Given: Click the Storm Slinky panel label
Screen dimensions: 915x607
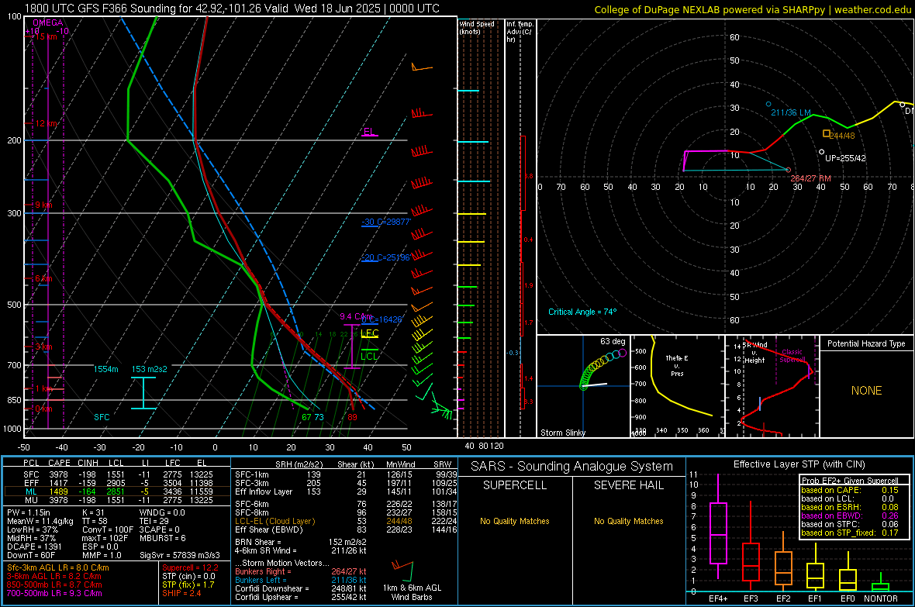Looking at the screenshot, I should 562,433.
